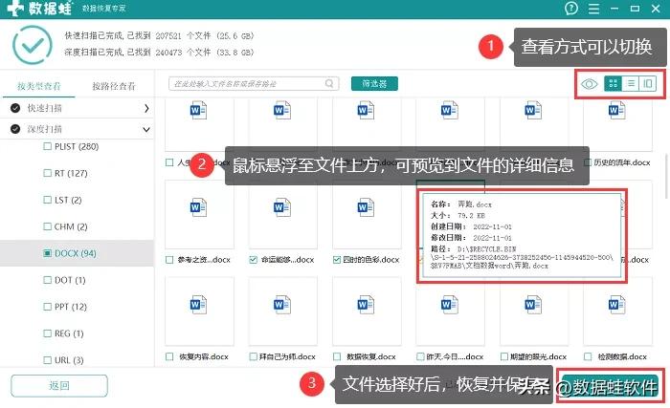Toggle the 深度扫描 check circle
The image size is (670, 408).
click(x=15, y=129)
